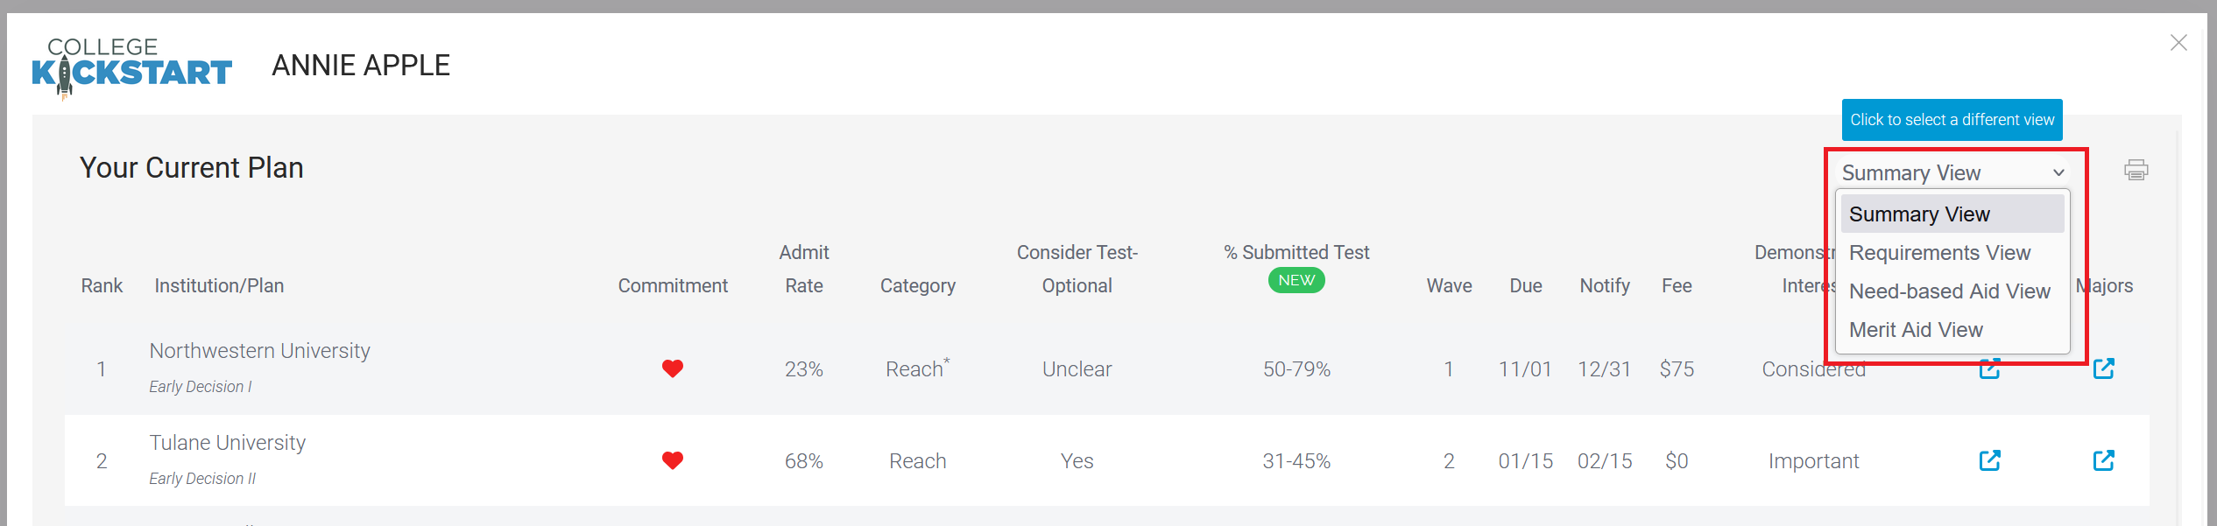Screen dimensions: 2217x526
Task: Click the Institution/Plan column header
Action: pyautogui.click(x=219, y=286)
